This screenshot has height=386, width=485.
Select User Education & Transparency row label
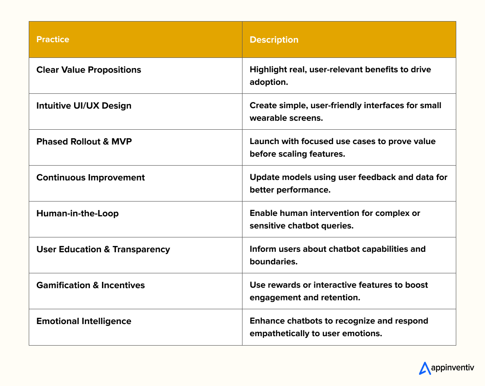pos(103,250)
